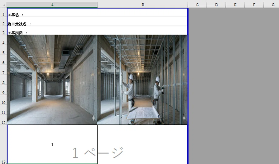This screenshot has width=279, height=164.
Task: Click the cell containing 施工会社名 :
Action: [97, 22]
